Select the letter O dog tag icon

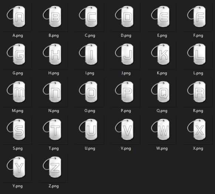[88, 92]
